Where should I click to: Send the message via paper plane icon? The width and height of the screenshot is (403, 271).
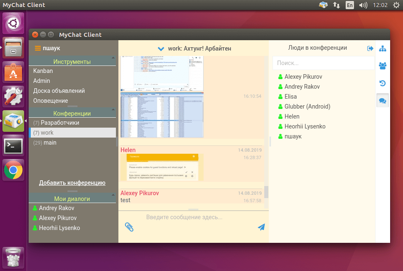coord(261,227)
